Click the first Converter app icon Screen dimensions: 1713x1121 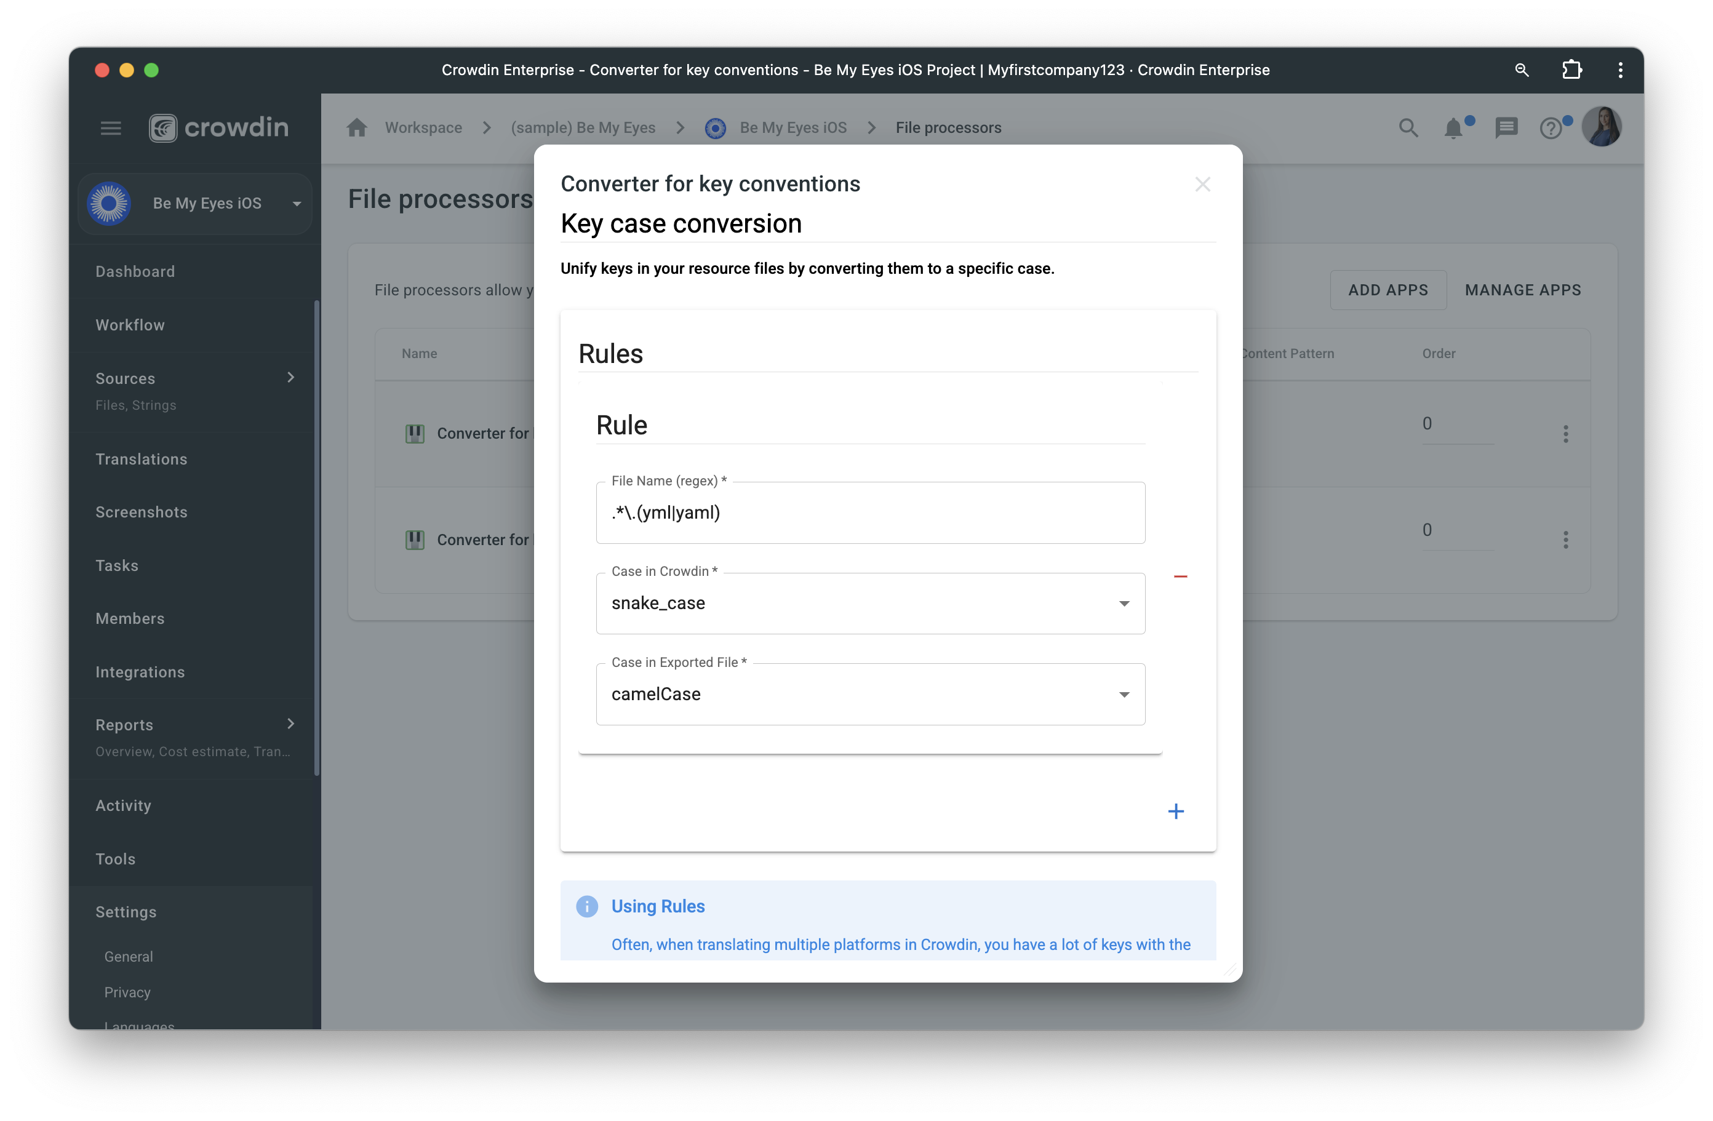(x=415, y=433)
